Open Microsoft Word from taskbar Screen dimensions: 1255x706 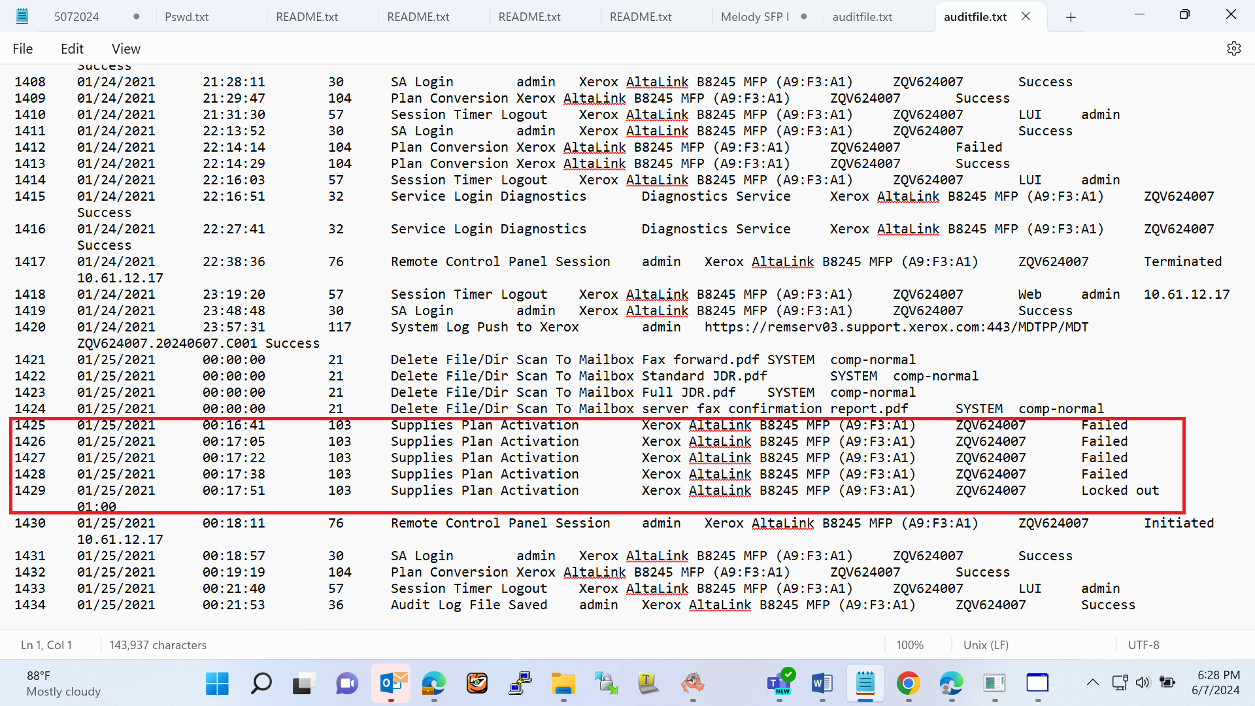click(822, 684)
